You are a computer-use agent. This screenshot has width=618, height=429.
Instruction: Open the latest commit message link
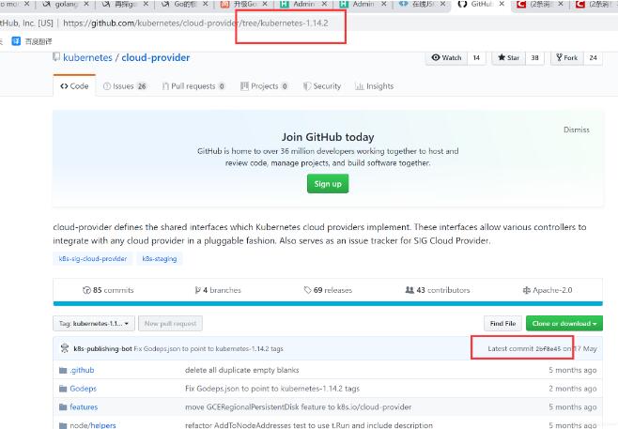tap(209, 348)
